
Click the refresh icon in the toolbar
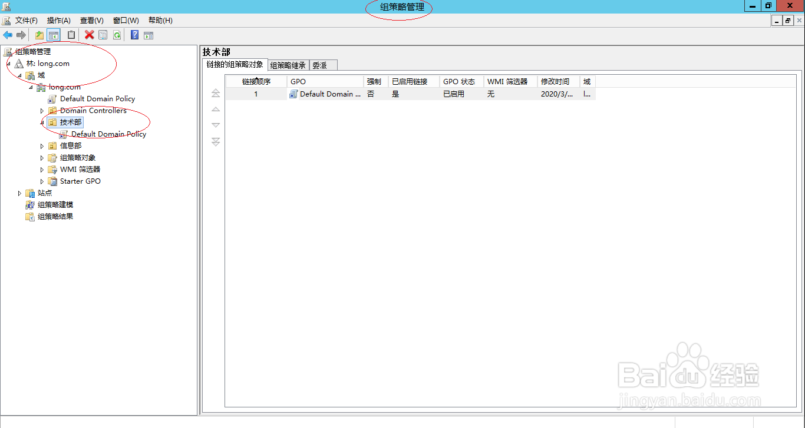117,35
